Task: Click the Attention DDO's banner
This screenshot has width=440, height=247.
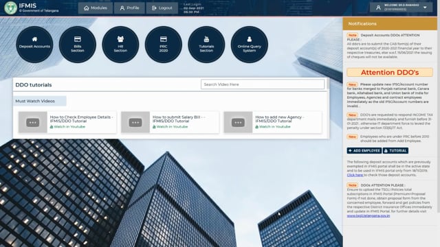Action: click(390, 72)
